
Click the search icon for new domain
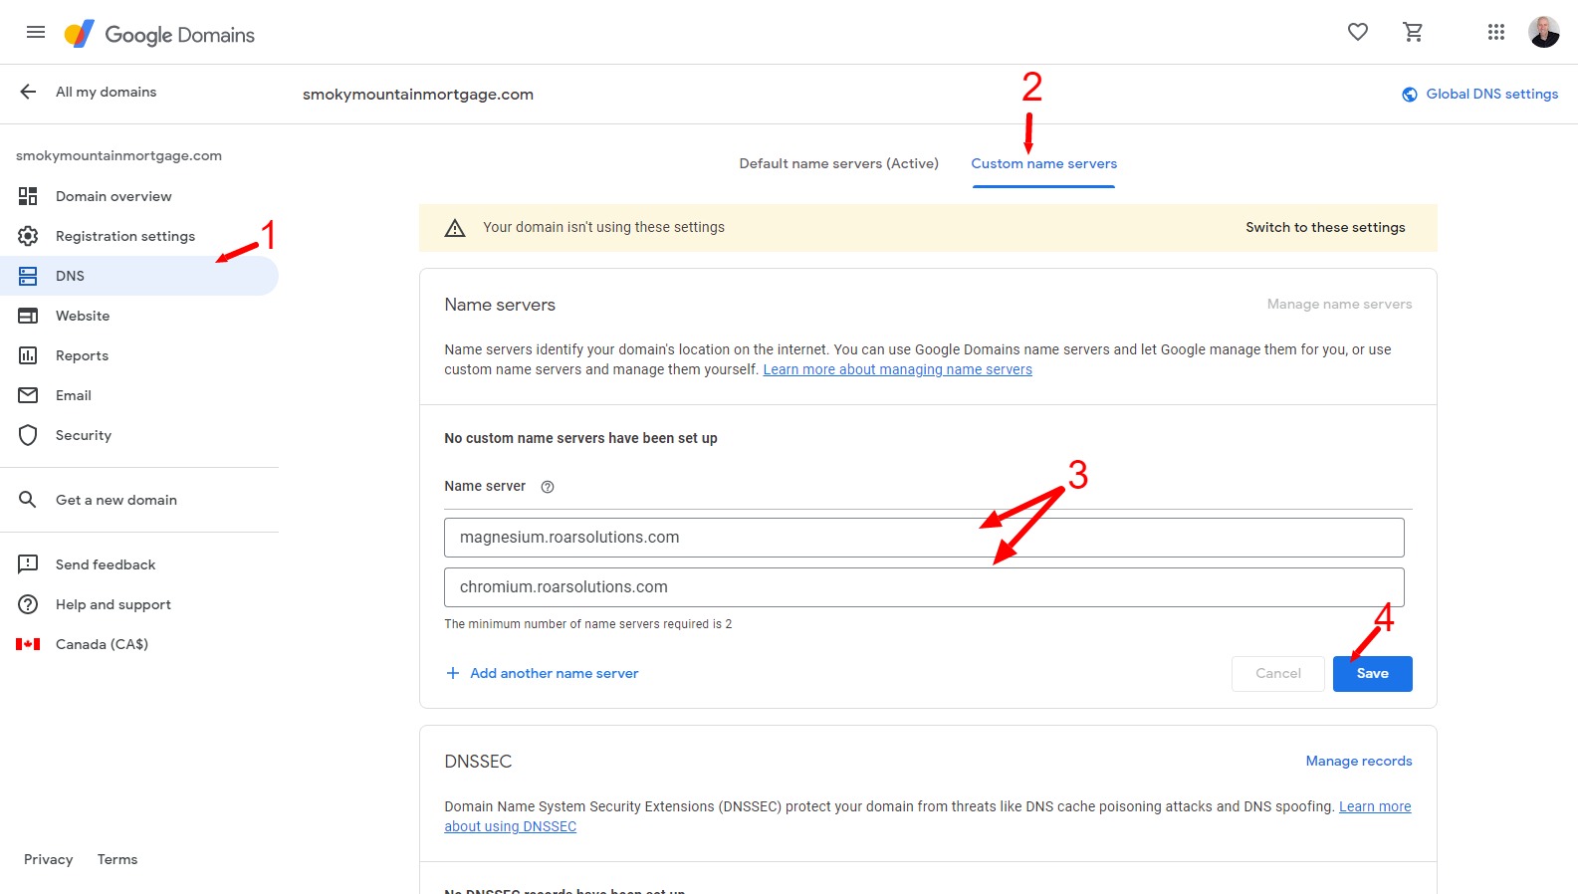click(x=28, y=500)
